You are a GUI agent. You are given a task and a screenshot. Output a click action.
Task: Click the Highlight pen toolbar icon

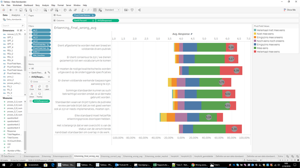[x=82, y=10]
